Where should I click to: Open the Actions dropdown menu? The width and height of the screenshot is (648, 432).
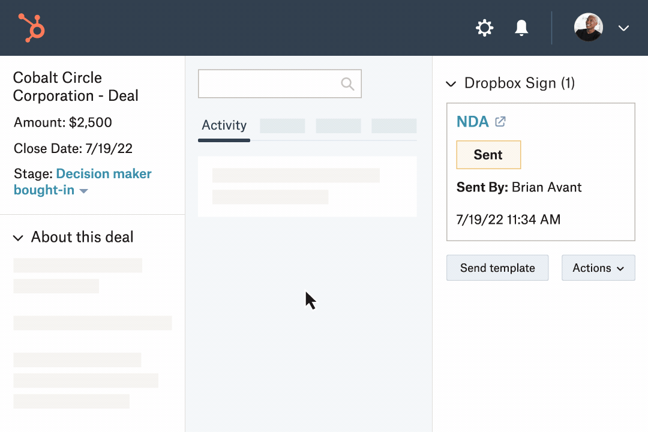[598, 268]
